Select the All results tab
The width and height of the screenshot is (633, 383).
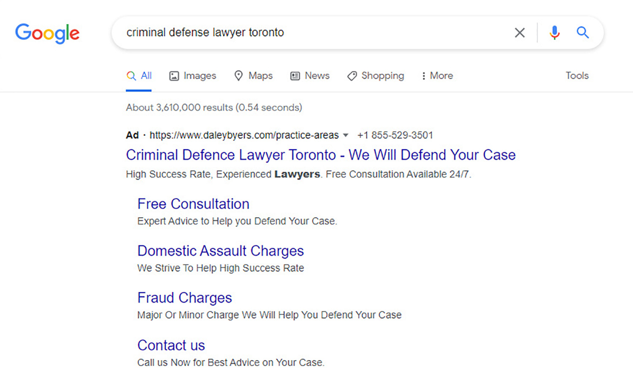[139, 76]
